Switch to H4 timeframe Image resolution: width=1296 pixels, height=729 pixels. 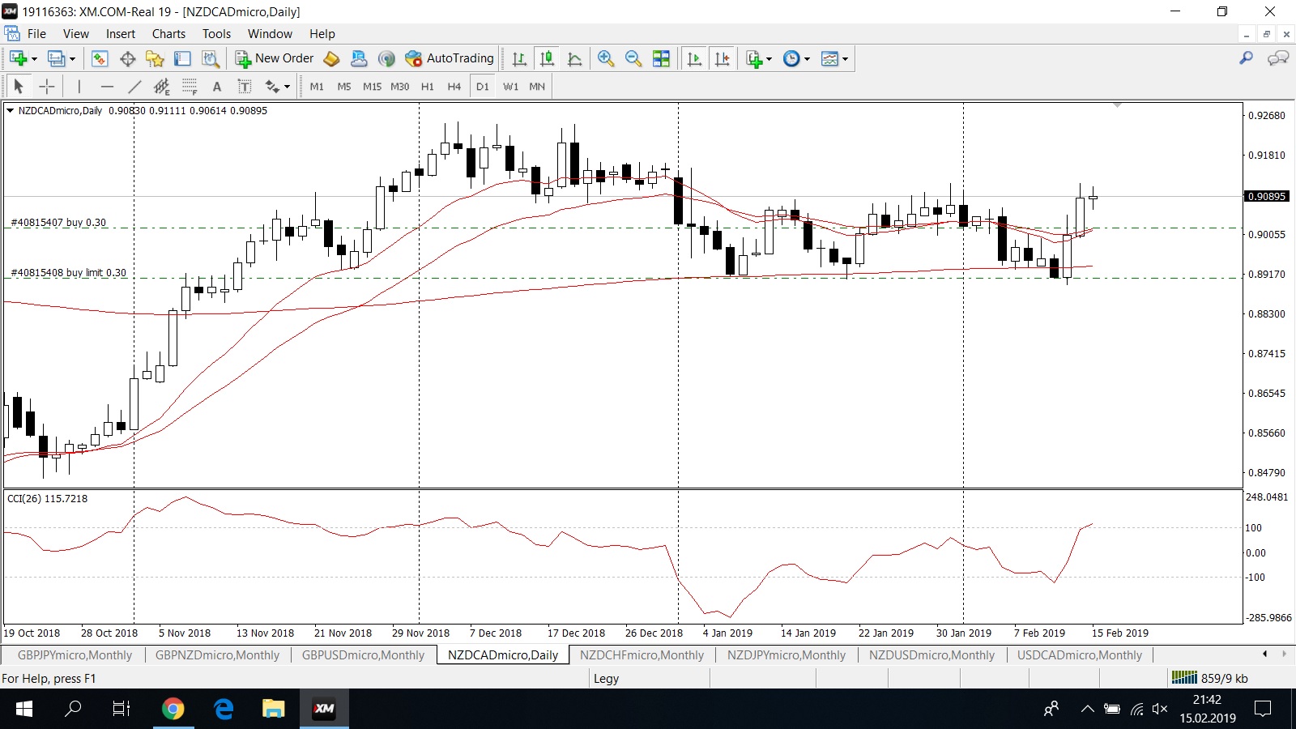454,87
